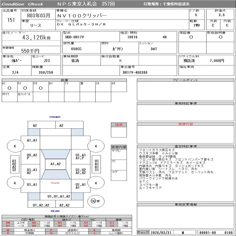This screenshot has width=236, height=236.
Task: Click the アピールポイント section header
Action: tap(186, 80)
